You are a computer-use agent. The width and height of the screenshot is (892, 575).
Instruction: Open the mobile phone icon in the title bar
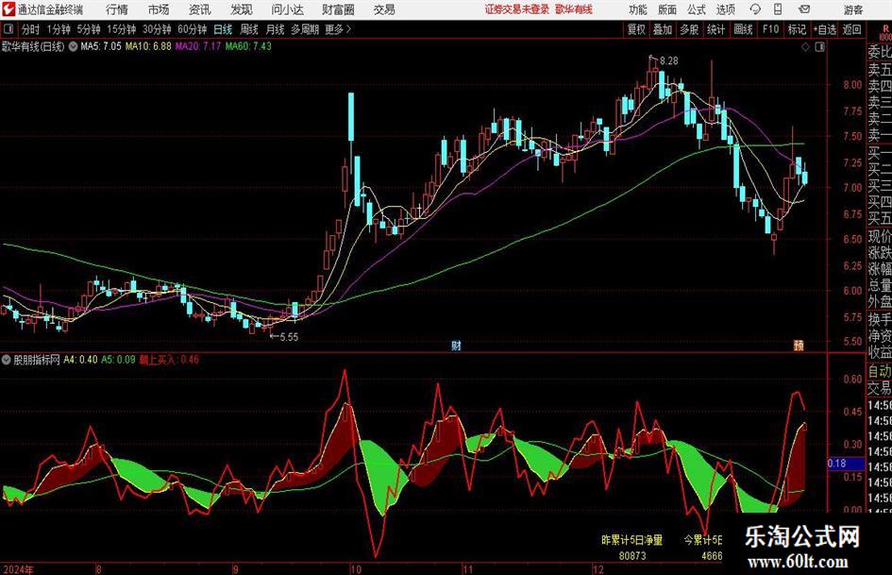click(778, 9)
